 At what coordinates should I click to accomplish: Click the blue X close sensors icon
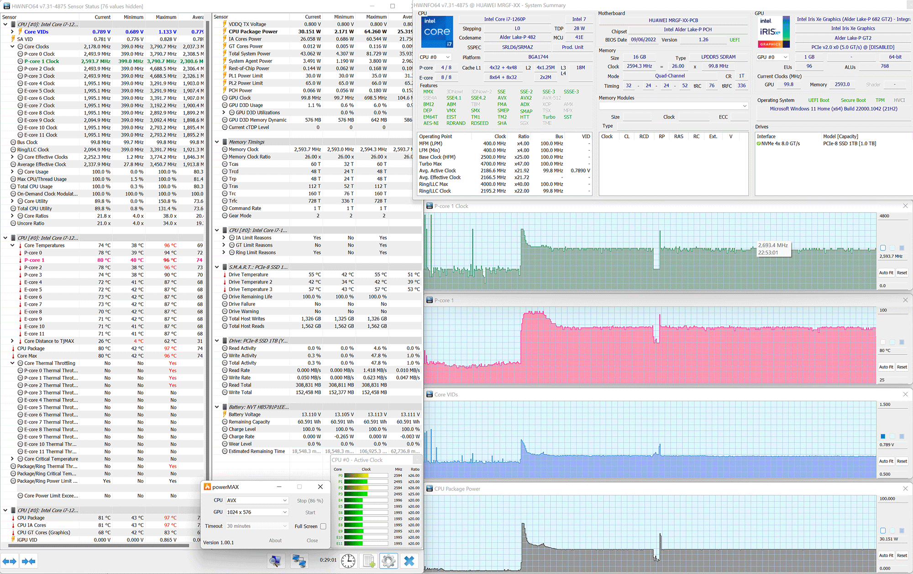pos(409,561)
